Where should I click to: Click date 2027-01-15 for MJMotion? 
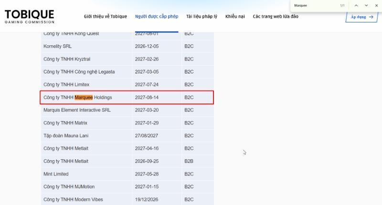pyautogui.click(x=147, y=187)
